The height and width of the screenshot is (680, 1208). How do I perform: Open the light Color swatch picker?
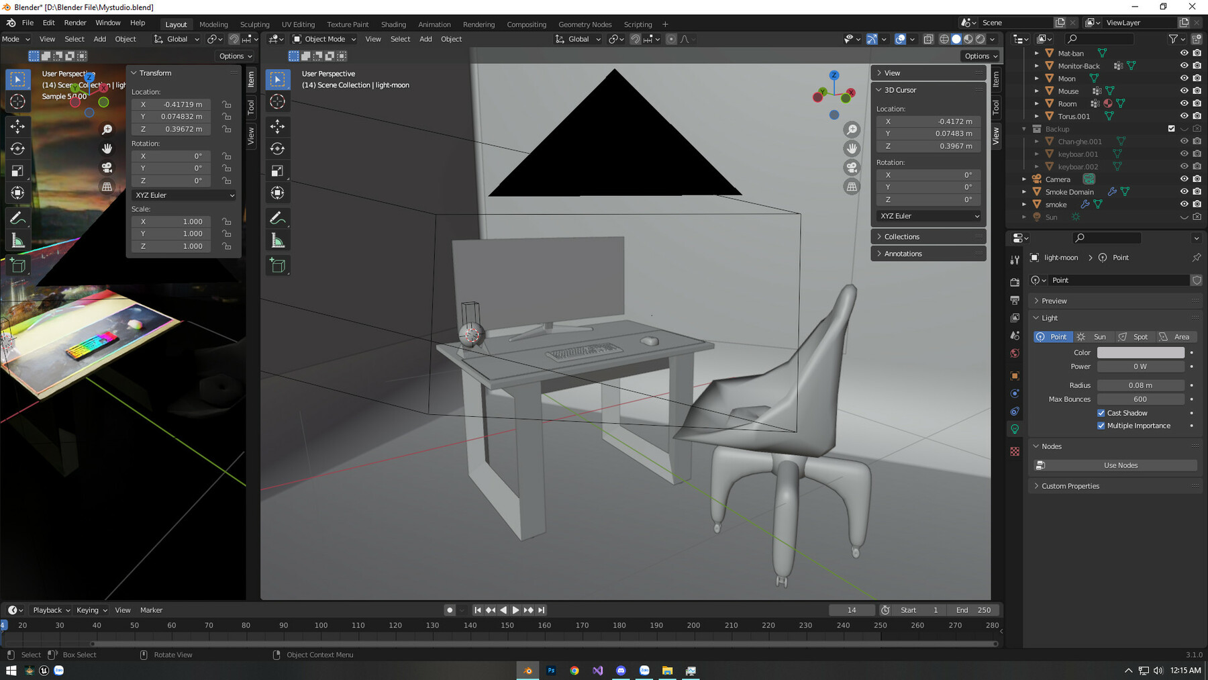(x=1140, y=352)
